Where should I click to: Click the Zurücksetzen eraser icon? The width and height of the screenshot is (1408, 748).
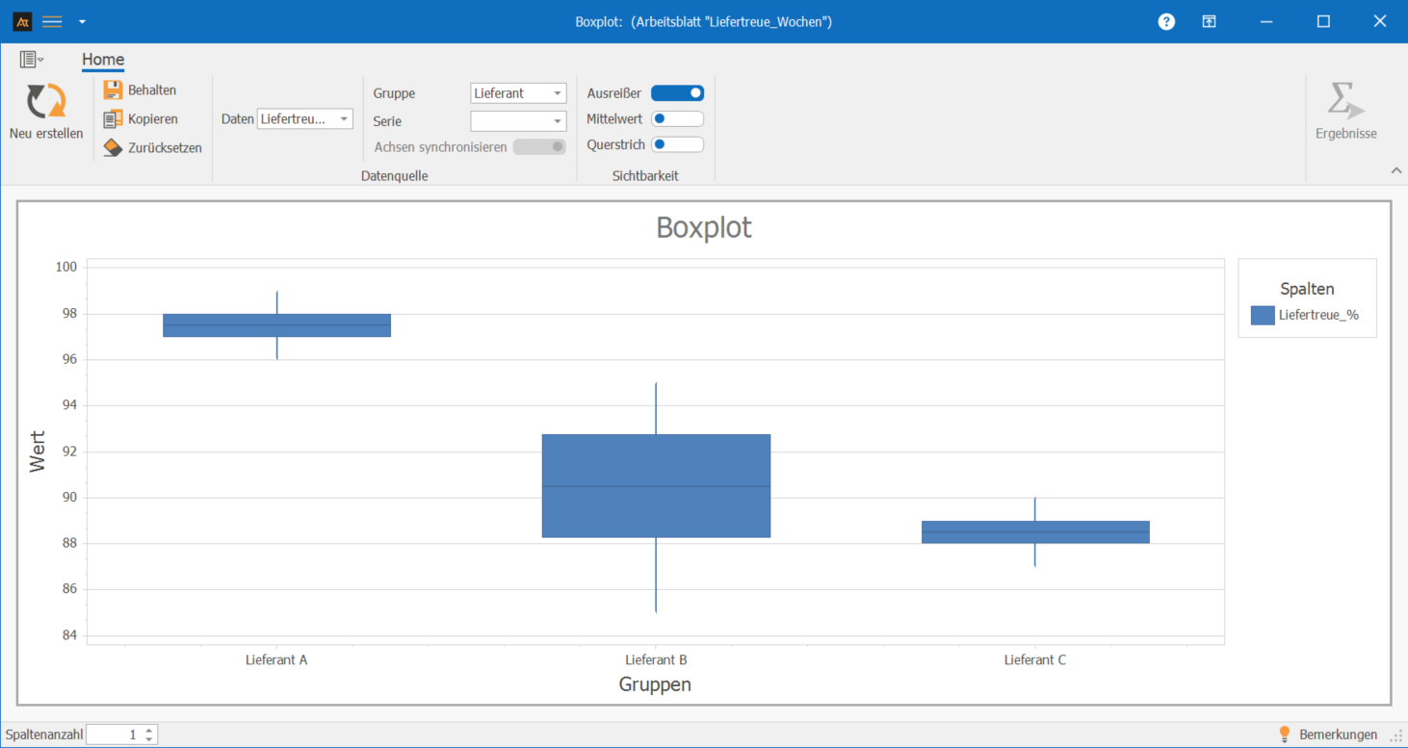(113, 148)
